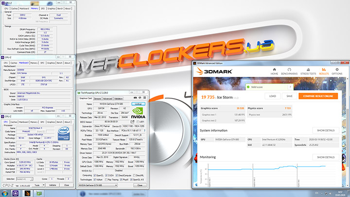This screenshot has height=197, width=350.
Task: Click the NVIDIA logo in GPU-Z
Action: point(138,113)
